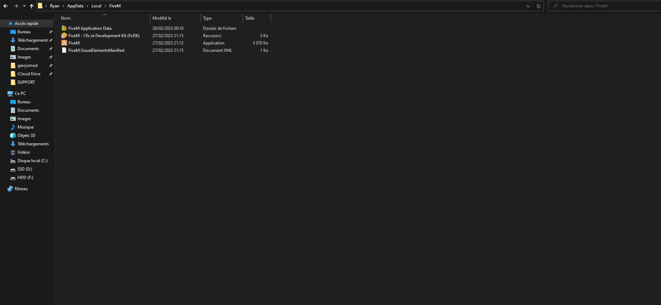
Task: Navigate to Local breadcrumb
Action: click(x=96, y=6)
